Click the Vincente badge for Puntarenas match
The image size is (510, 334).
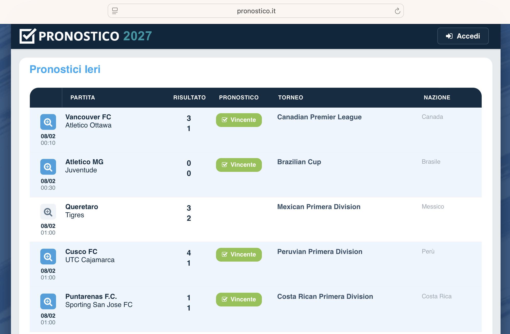coord(239,300)
